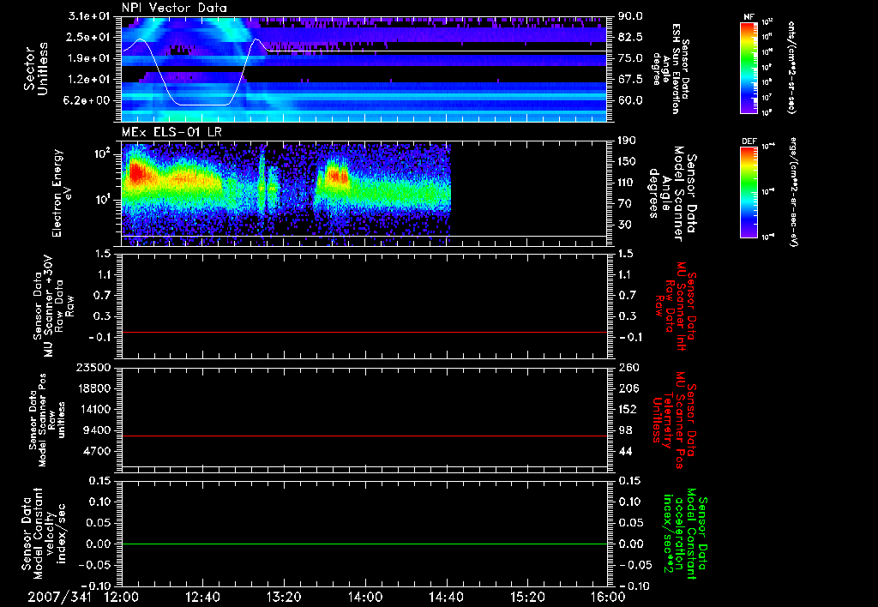Click the 12:40 time axis label

click(202, 597)
